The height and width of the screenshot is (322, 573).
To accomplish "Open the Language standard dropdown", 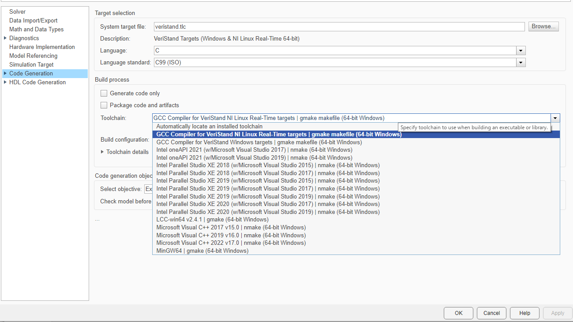I will [521, 63].
